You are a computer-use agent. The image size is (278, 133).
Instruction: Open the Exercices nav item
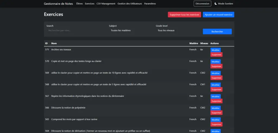(90, 4)
